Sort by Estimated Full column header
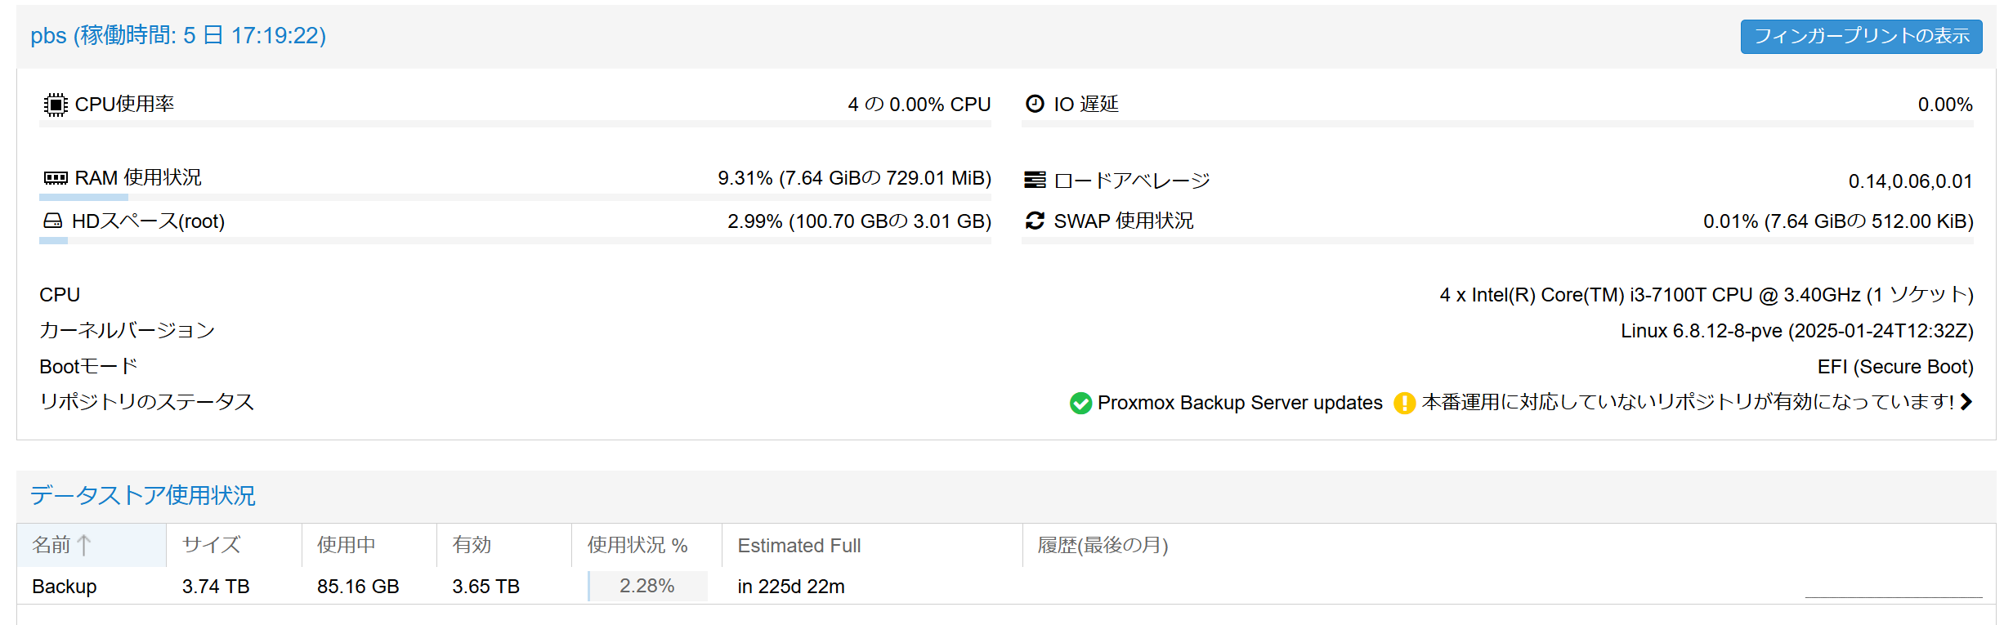This screenshot has width=2004, height=625. point(798,545)
